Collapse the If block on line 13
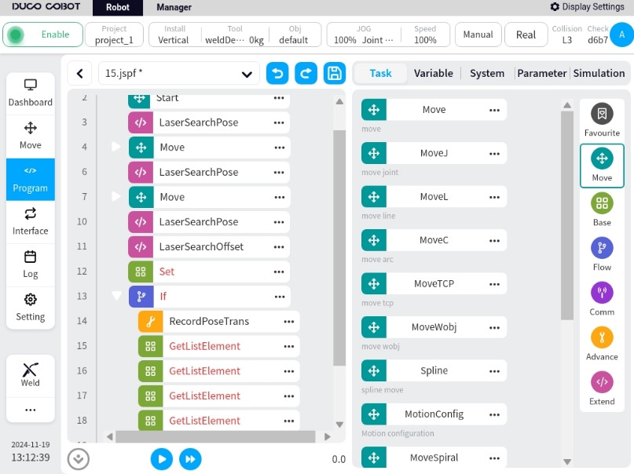This screenshot has width=634, height=474. click(117, 297)
